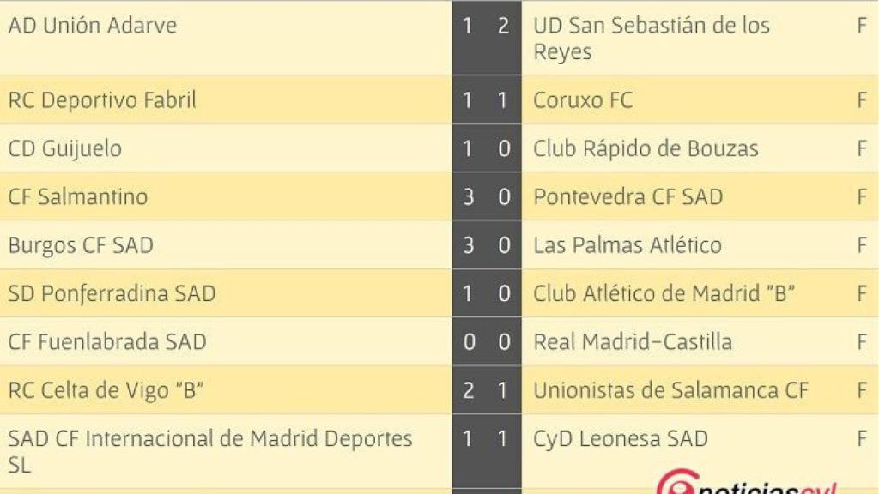
Task: Open SD Ponferradina SAD team
Action: point(112,293)
